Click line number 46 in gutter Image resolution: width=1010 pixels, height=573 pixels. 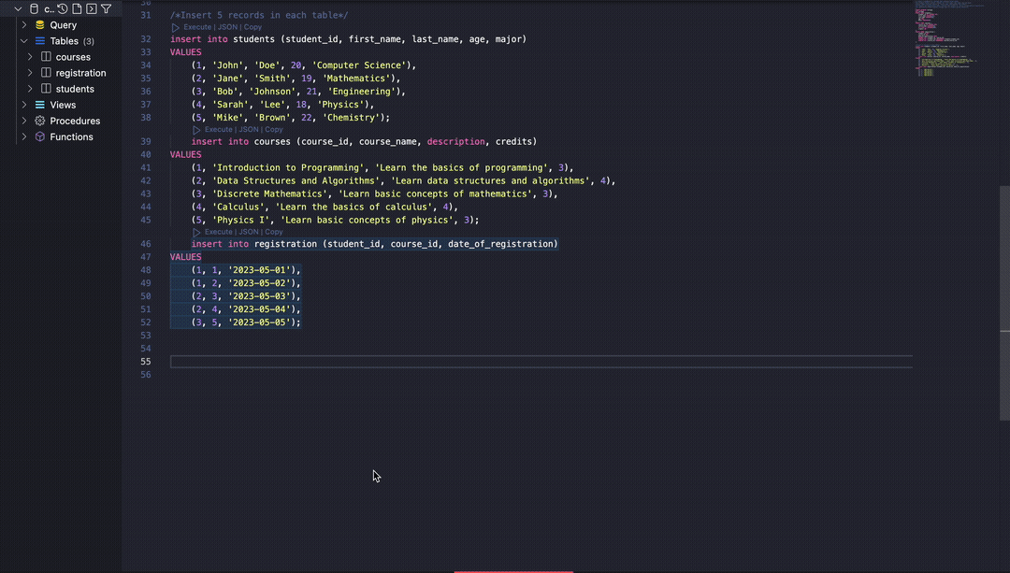146,244
